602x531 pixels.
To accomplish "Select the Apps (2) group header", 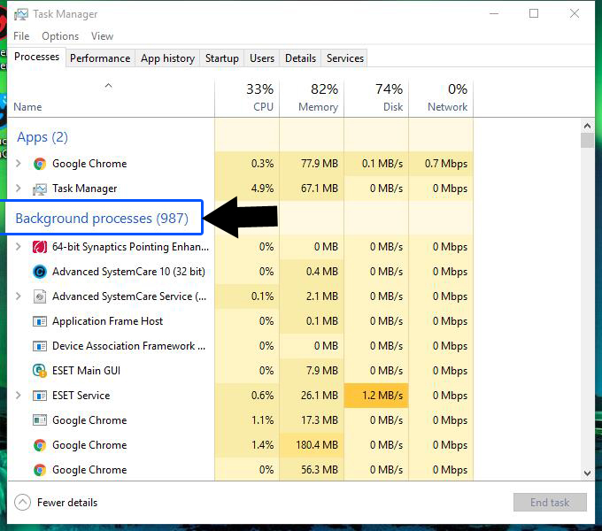I will [x=42, y=137].
